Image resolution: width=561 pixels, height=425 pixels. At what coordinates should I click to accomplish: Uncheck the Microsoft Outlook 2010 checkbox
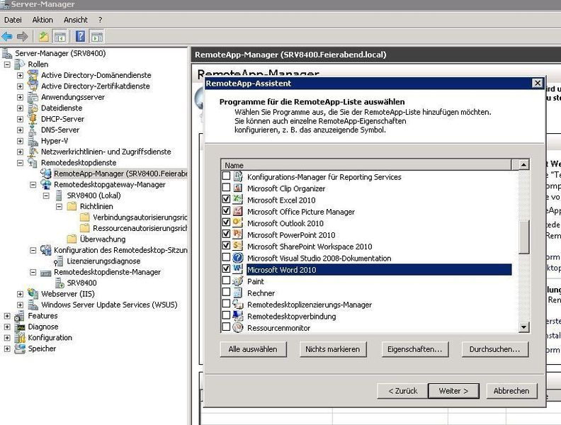(x=226, y=222)
